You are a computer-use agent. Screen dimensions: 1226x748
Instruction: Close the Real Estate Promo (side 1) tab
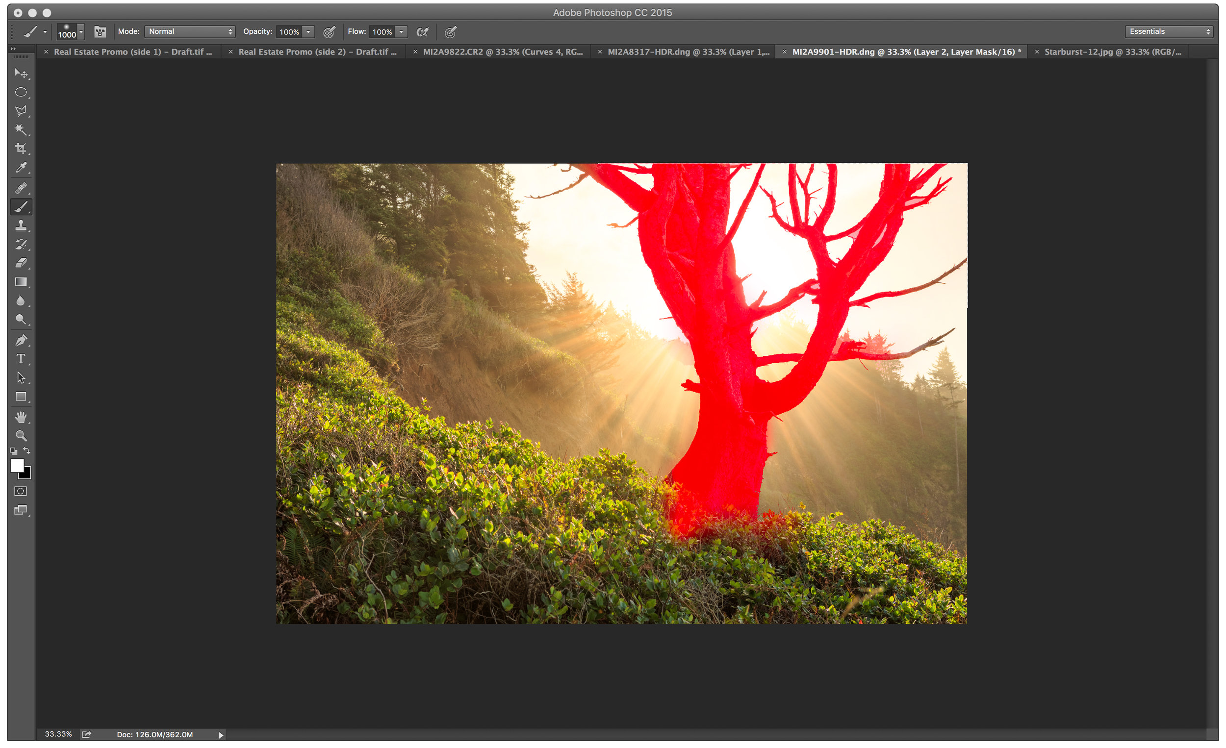click(46, 52)
